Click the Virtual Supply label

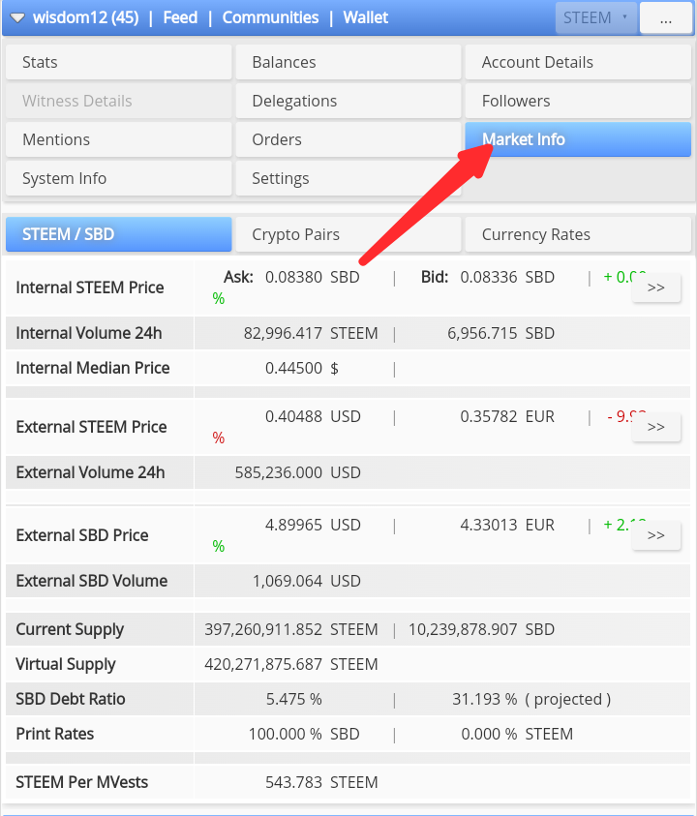(66, 665)
